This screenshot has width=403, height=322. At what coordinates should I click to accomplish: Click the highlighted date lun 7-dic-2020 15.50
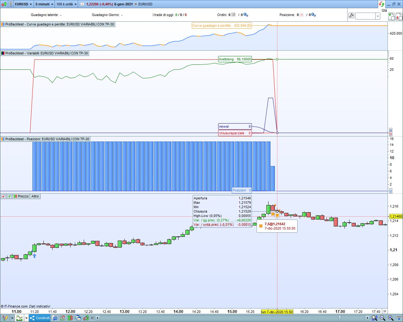277,312
